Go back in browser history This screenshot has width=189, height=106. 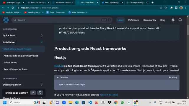(x=3, y=8)
